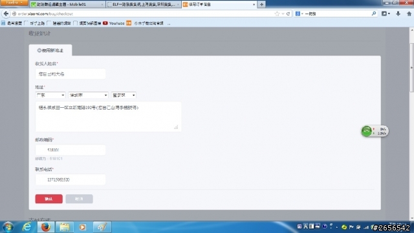
Task: Click the detailed address text area
Action: click(x=108, y=117)
